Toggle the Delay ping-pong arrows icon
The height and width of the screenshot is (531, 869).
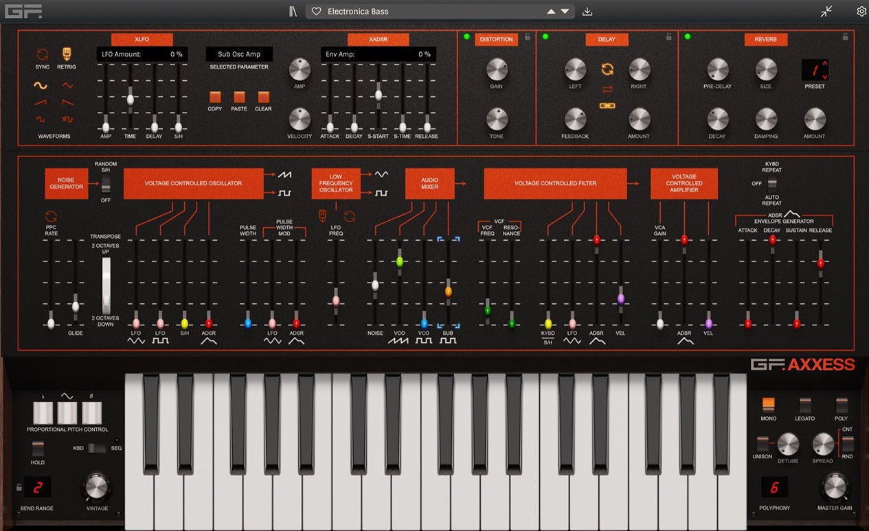click(607, 89)
